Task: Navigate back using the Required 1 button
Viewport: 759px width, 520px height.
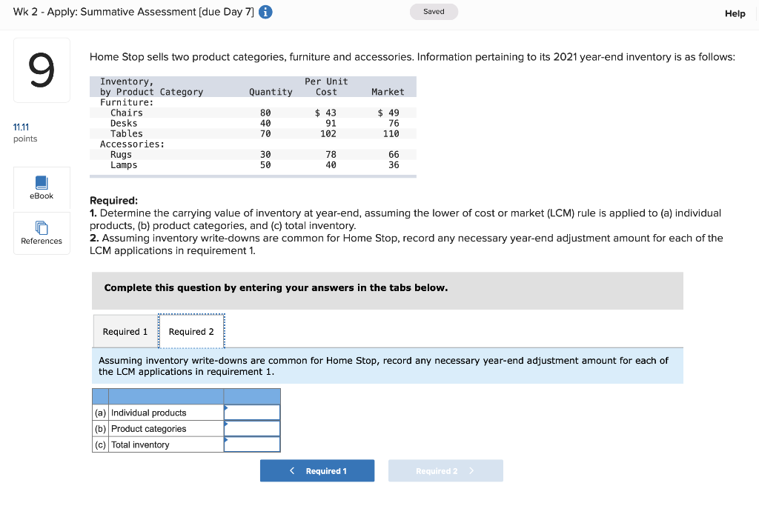Action: point(317,470)
